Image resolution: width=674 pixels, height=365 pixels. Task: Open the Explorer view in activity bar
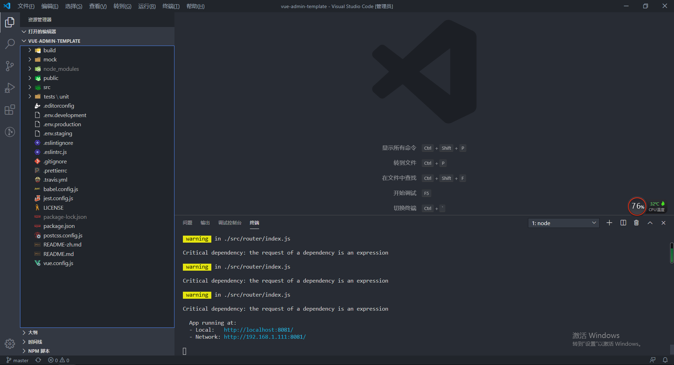click(10, 22)
